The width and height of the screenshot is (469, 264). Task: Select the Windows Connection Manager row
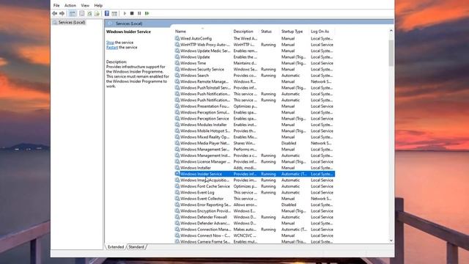pos(254,230)
